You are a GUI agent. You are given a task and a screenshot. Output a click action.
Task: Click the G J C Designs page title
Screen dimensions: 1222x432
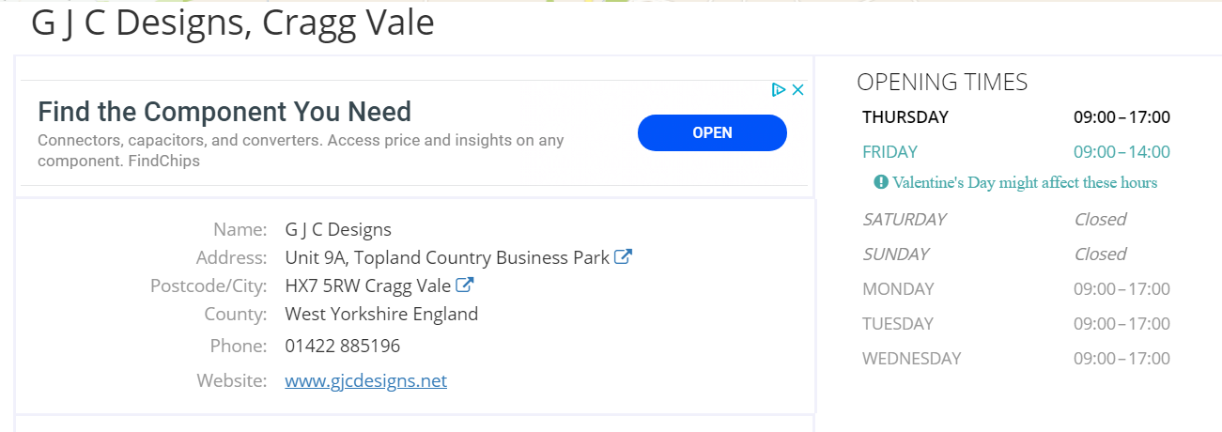tap(233, 23)
